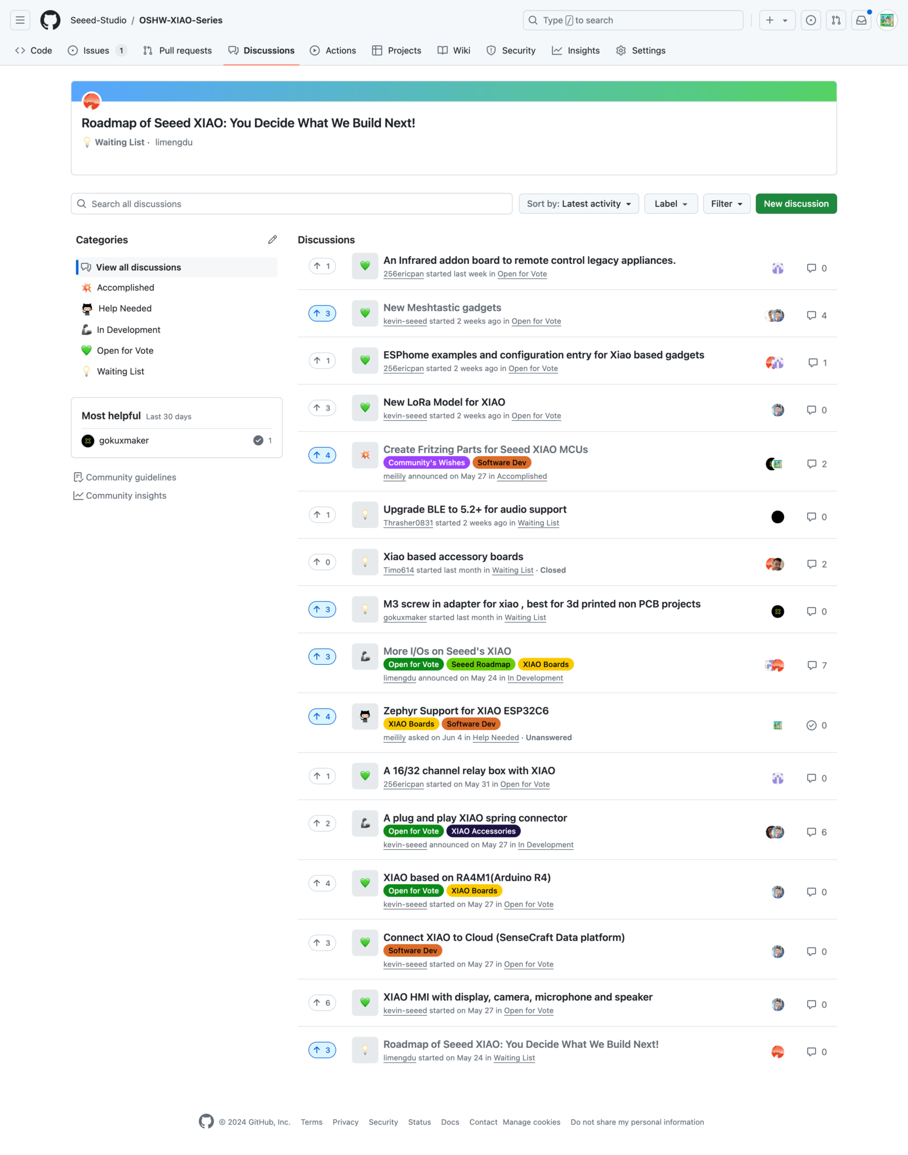Click the lightbulb icon beside Upgrade BLE discussion

click(365, 515)
